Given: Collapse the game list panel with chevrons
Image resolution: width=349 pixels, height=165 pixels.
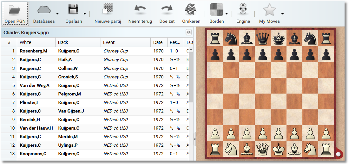Looking at the screenshot, I should (x=188, y=32).
